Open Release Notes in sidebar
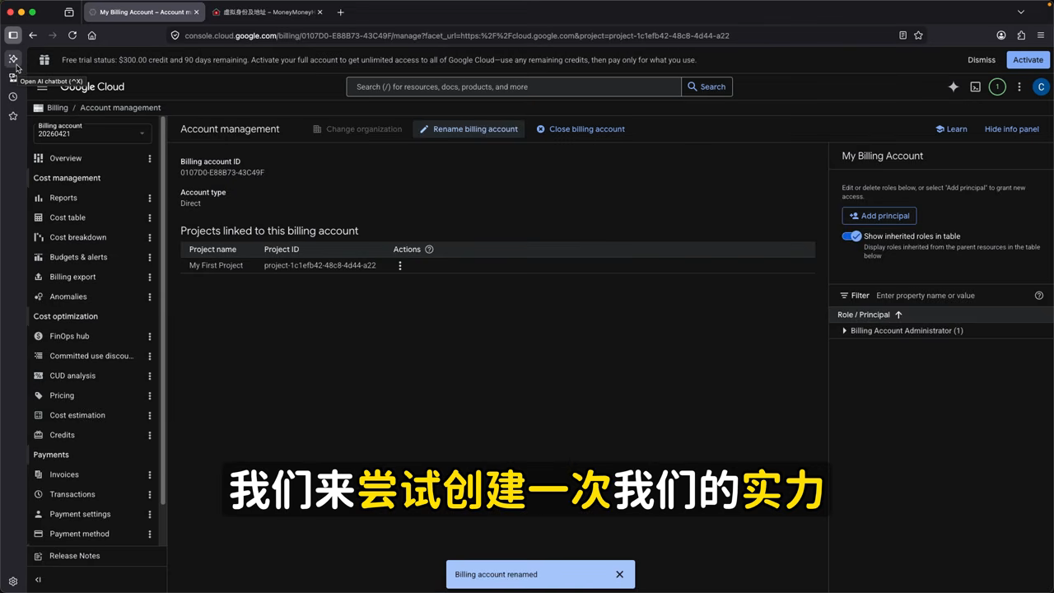The image size is (1054, 593). [74, 556]
